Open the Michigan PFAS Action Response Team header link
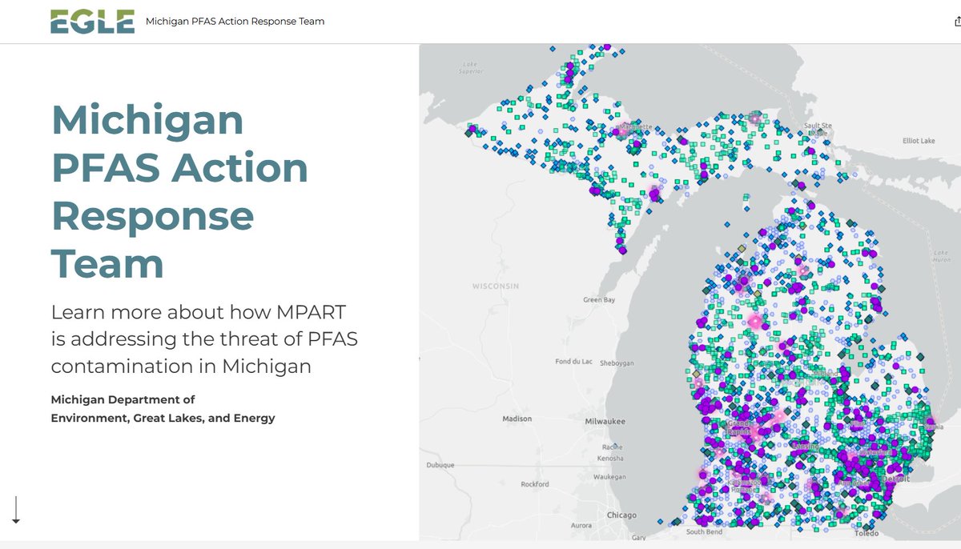This screenshot has height=549, width=961. [235, 22]
